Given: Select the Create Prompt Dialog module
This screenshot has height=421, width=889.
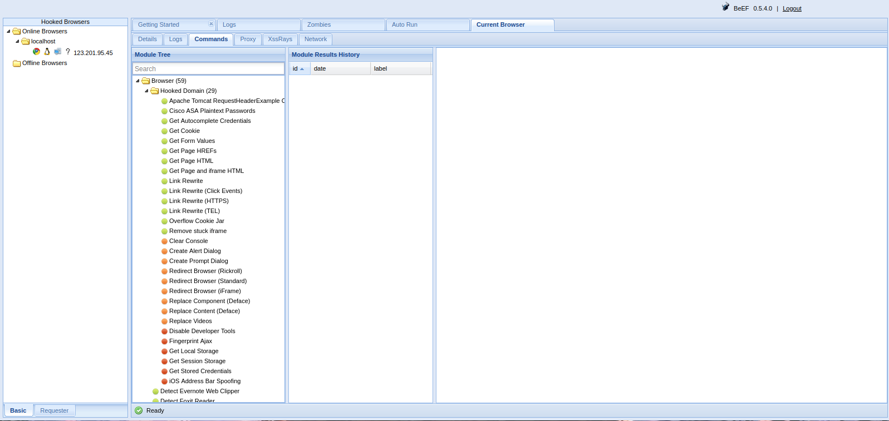Looking at the screenshot, I should coord(199,261).
